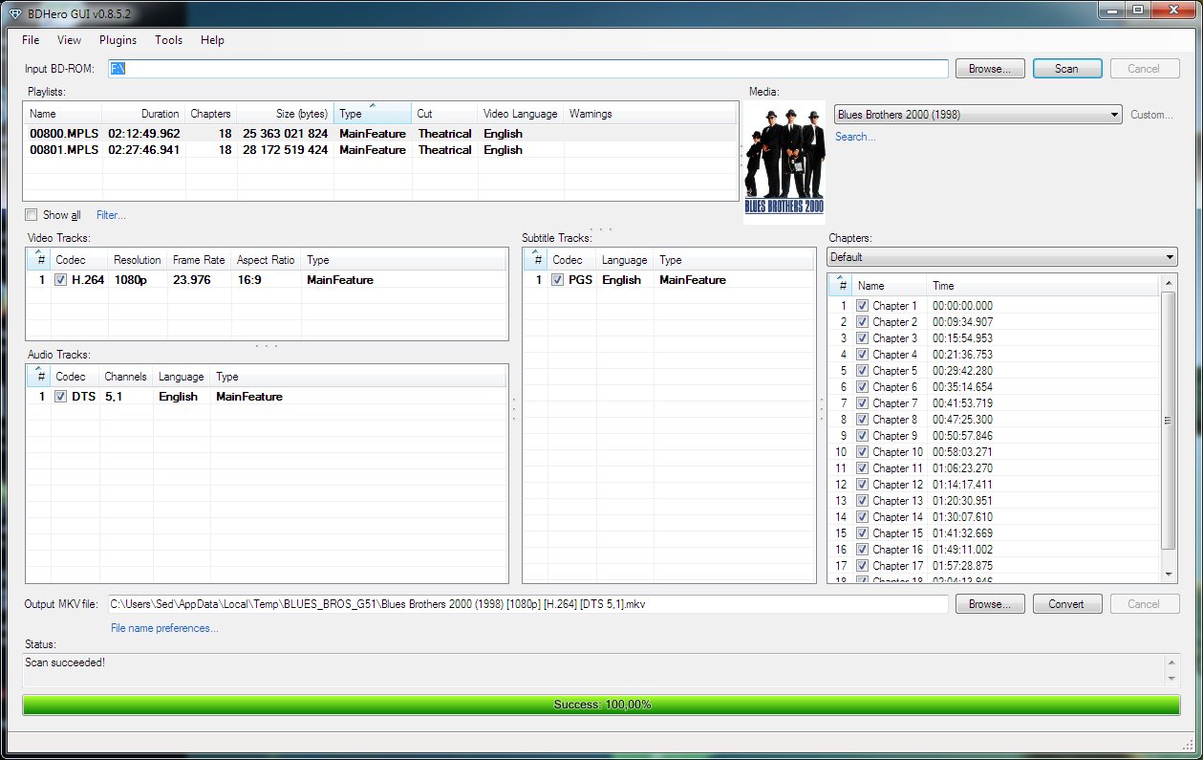The image size is (1203, 760).
Task: Click the Blues Brothers 2000 poster thumbnail
Action: pyautogui.click(x=784, y=162)
